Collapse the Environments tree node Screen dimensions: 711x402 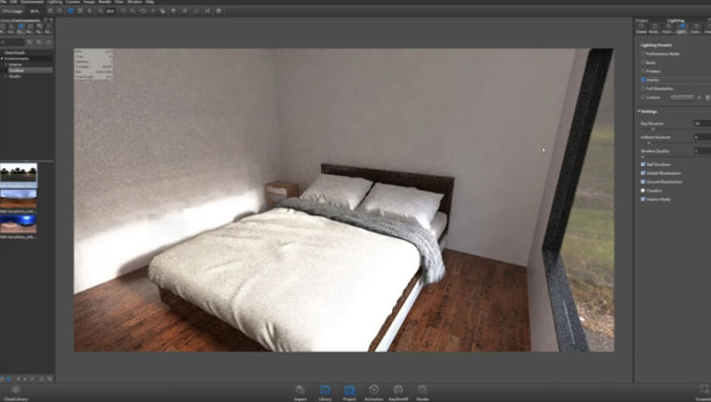pos(2,58)
